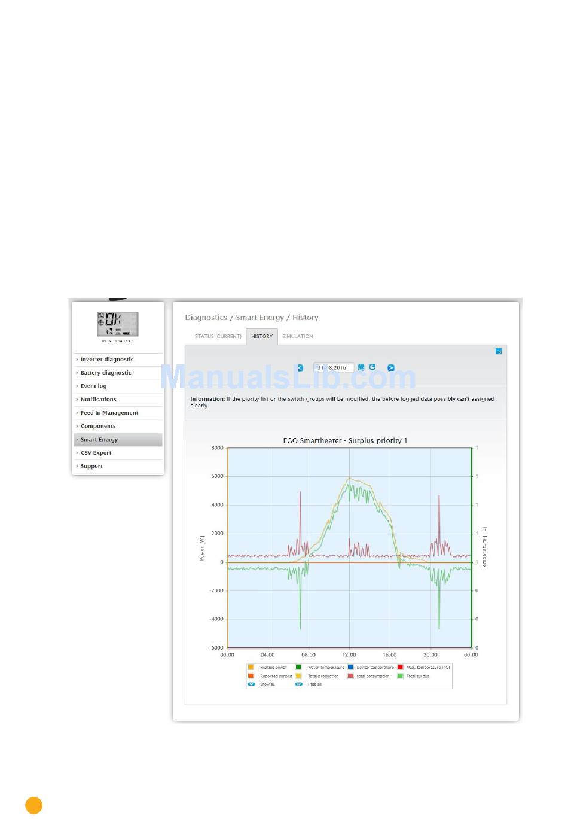Click the OK status display icon
Image resolution: width=568 pixels, height=819 pixels.
[118, 324]
